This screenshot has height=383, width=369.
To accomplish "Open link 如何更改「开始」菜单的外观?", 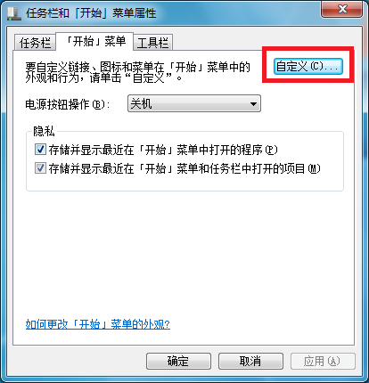I will coord(98,324).
